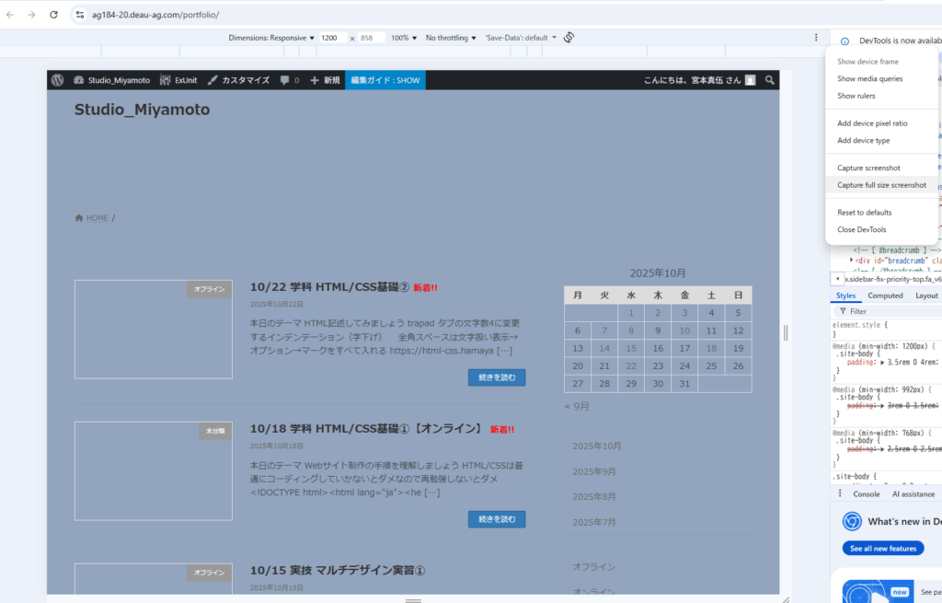Click the comments bubble icon in admin bar
The height and width of the screenshot is (603, 942).
point(285,80)
